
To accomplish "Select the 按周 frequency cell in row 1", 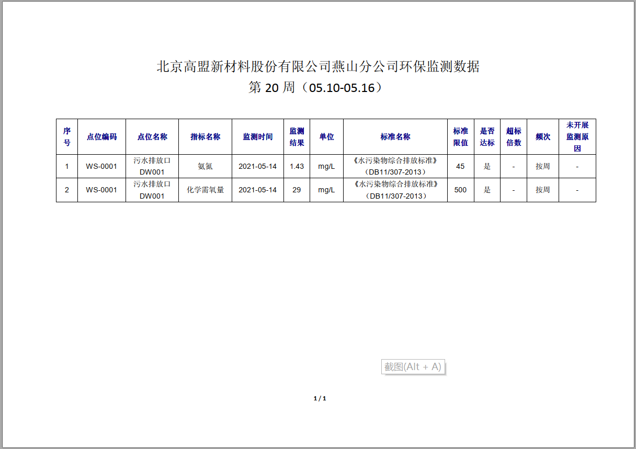I will [542, 166].
